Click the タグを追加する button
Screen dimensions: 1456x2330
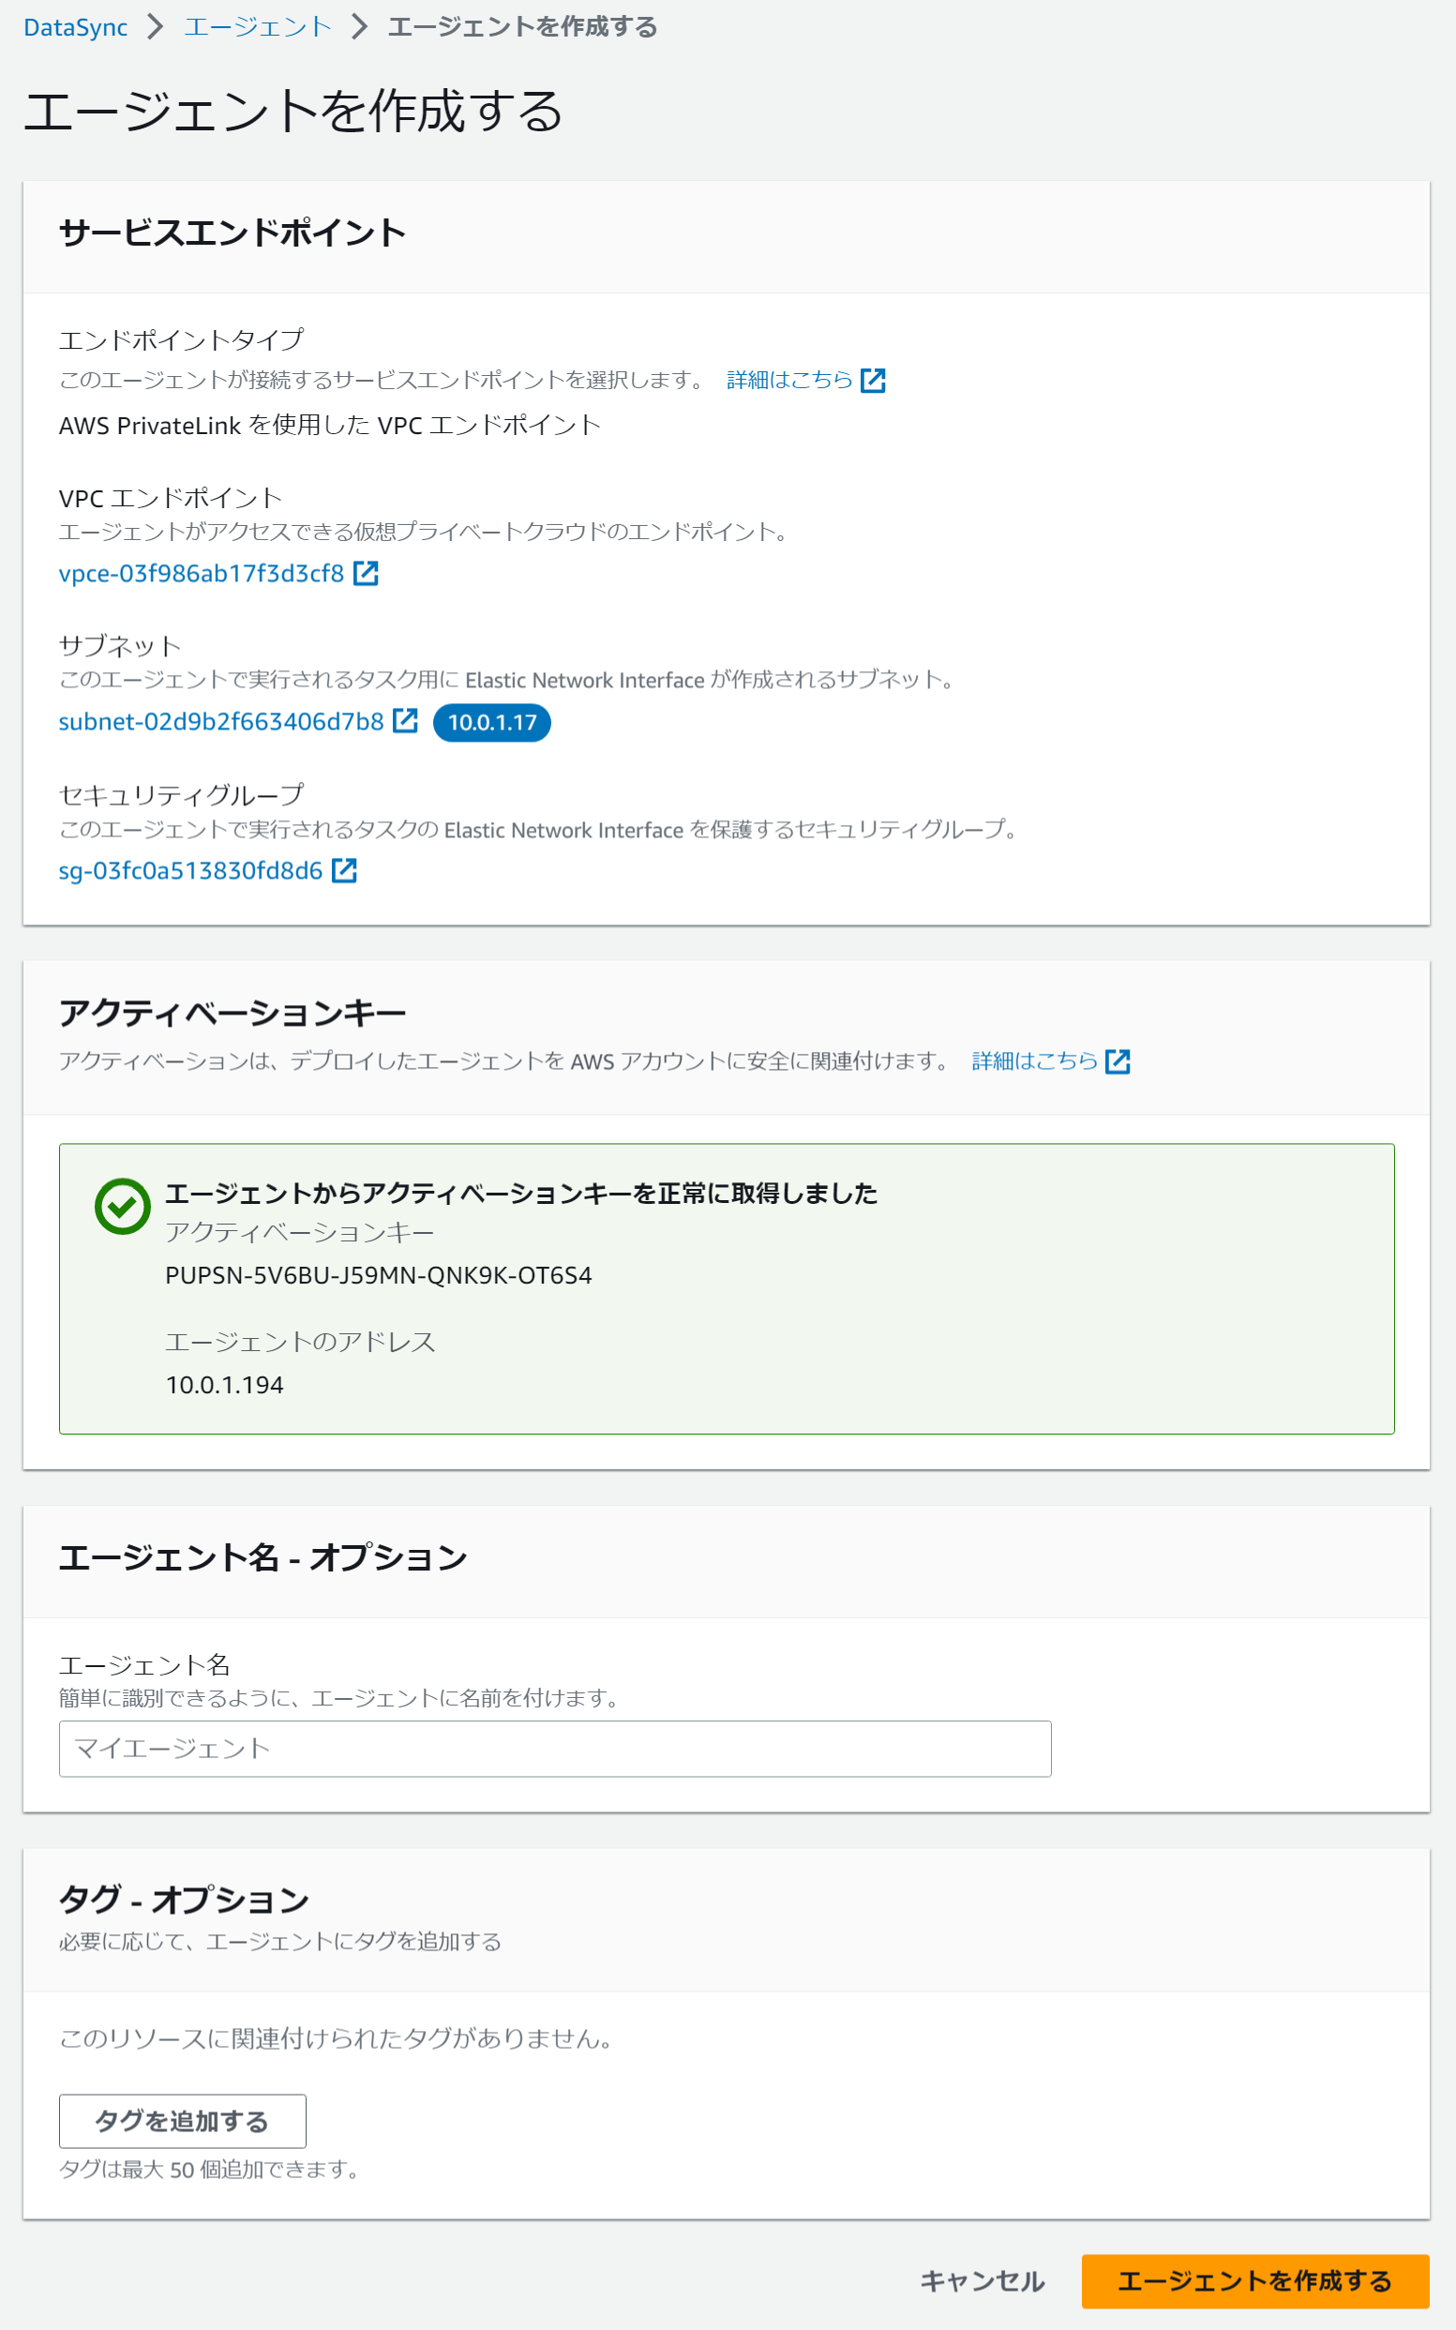click(x=182, y=2121)
